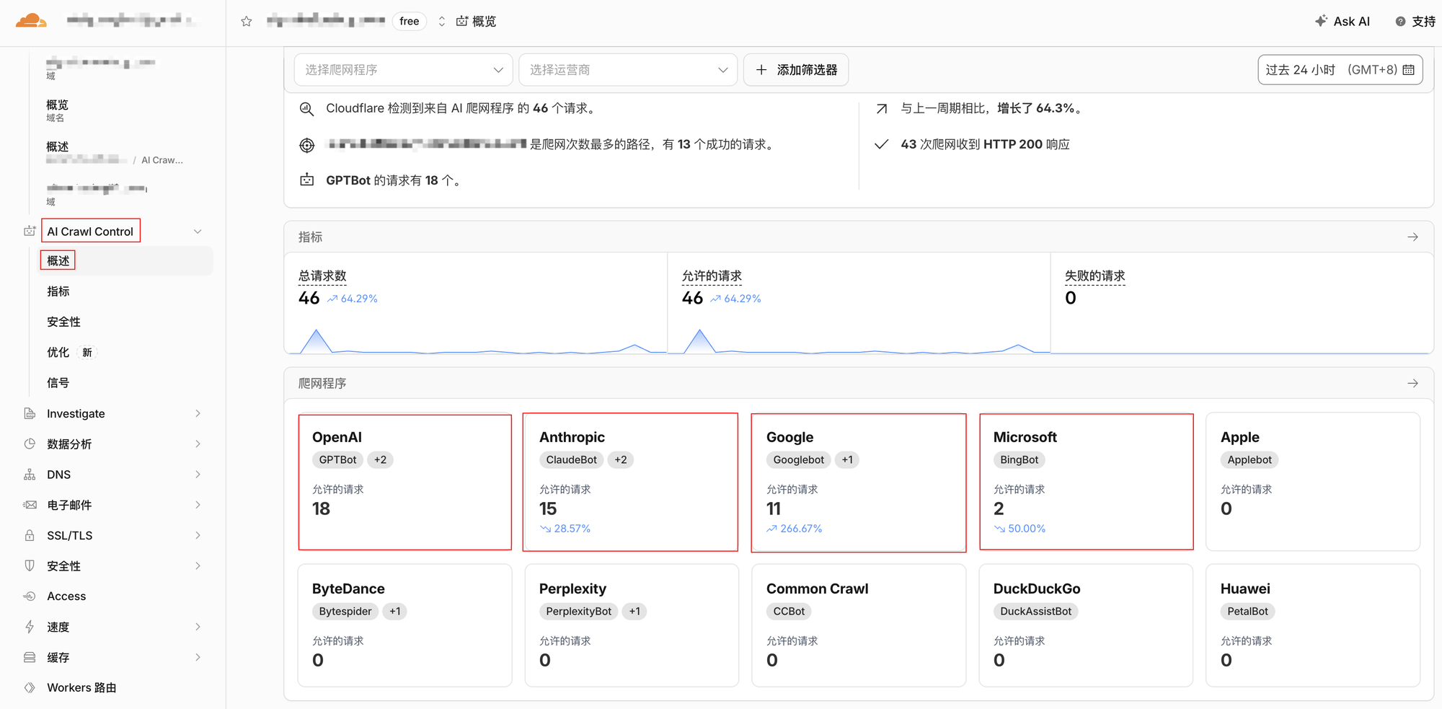Click the Investigate sidebar icon

coord(30,413)
